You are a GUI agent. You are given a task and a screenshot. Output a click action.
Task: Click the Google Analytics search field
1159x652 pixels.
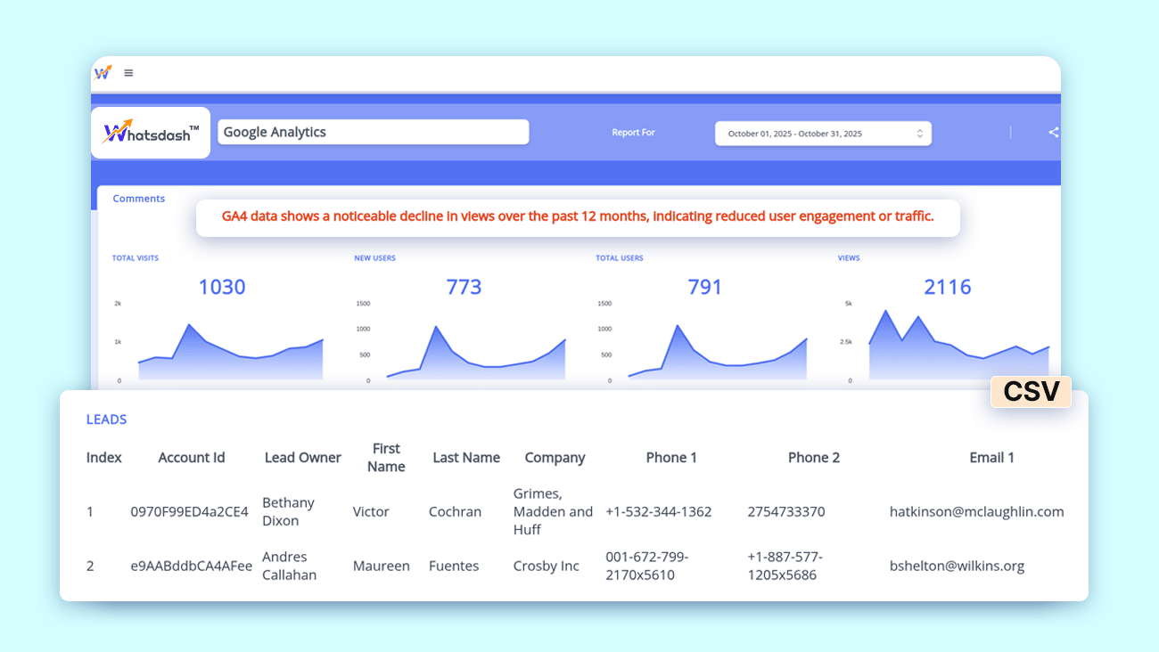pos(373,131)
